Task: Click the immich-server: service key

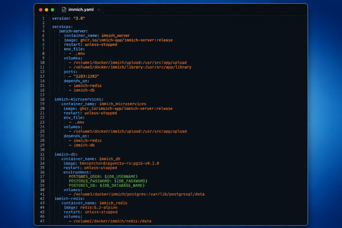Action: 73,31
